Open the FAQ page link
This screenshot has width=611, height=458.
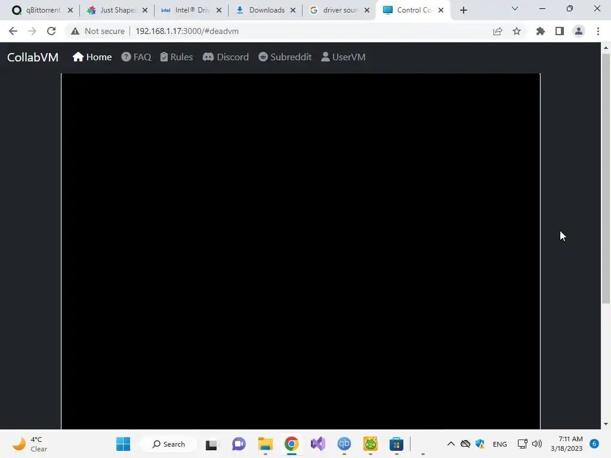136,57
